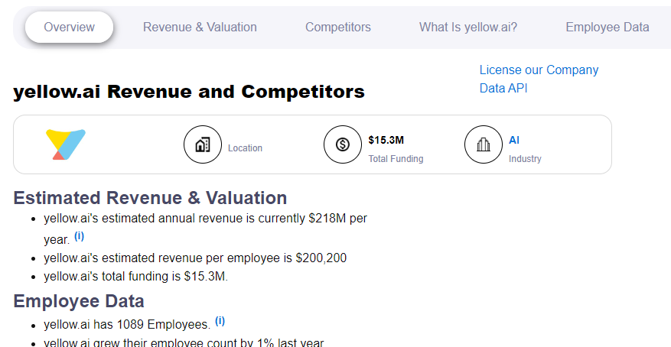Click the yellow.ai company logo
Image resolution: width=671 pixels, height=347 pixels.
pos(66,144)
